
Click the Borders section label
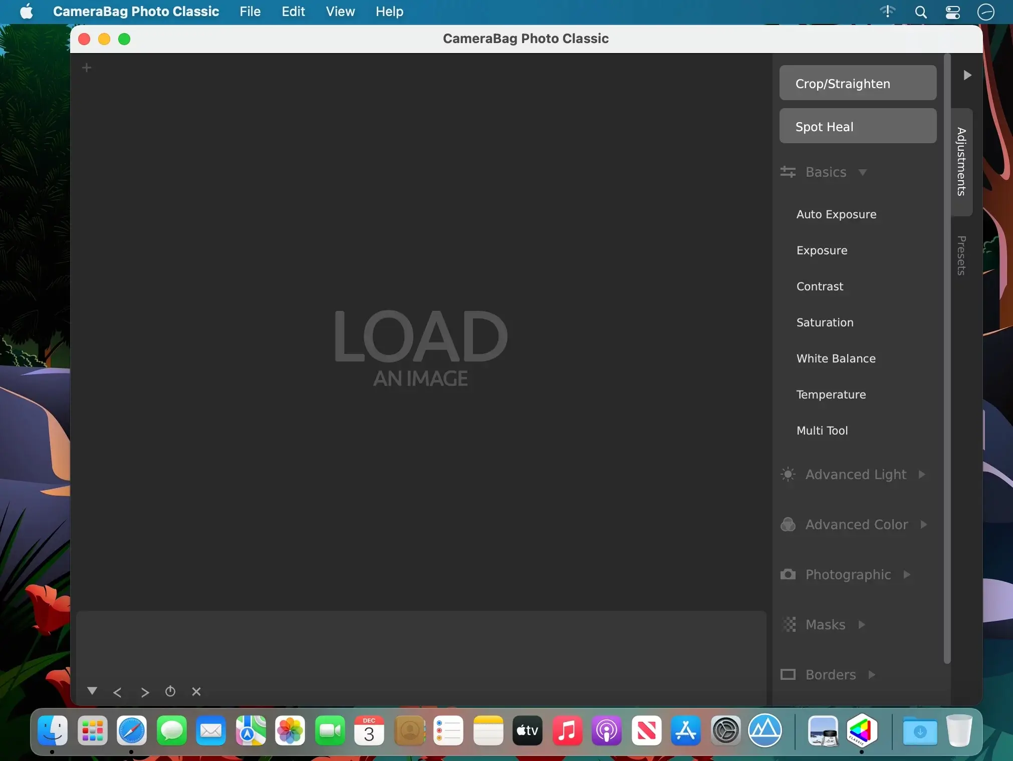[831, 674]
